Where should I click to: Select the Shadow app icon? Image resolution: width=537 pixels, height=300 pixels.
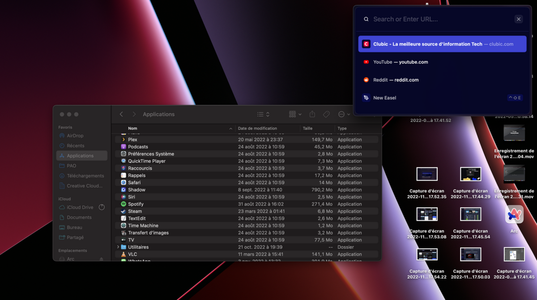point(124,190)
